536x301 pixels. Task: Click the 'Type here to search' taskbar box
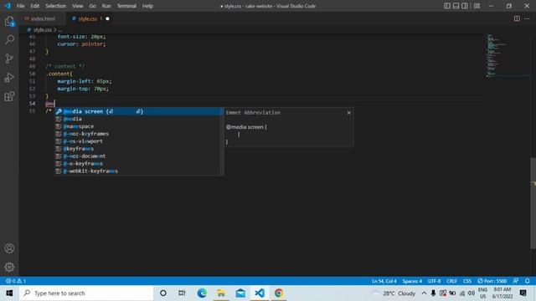tap(86, 293)
